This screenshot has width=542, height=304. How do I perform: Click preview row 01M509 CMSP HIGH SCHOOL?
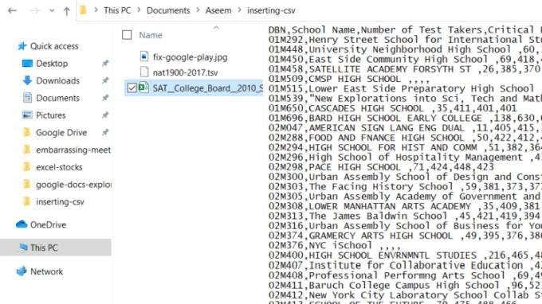click(x=349, y=79)
